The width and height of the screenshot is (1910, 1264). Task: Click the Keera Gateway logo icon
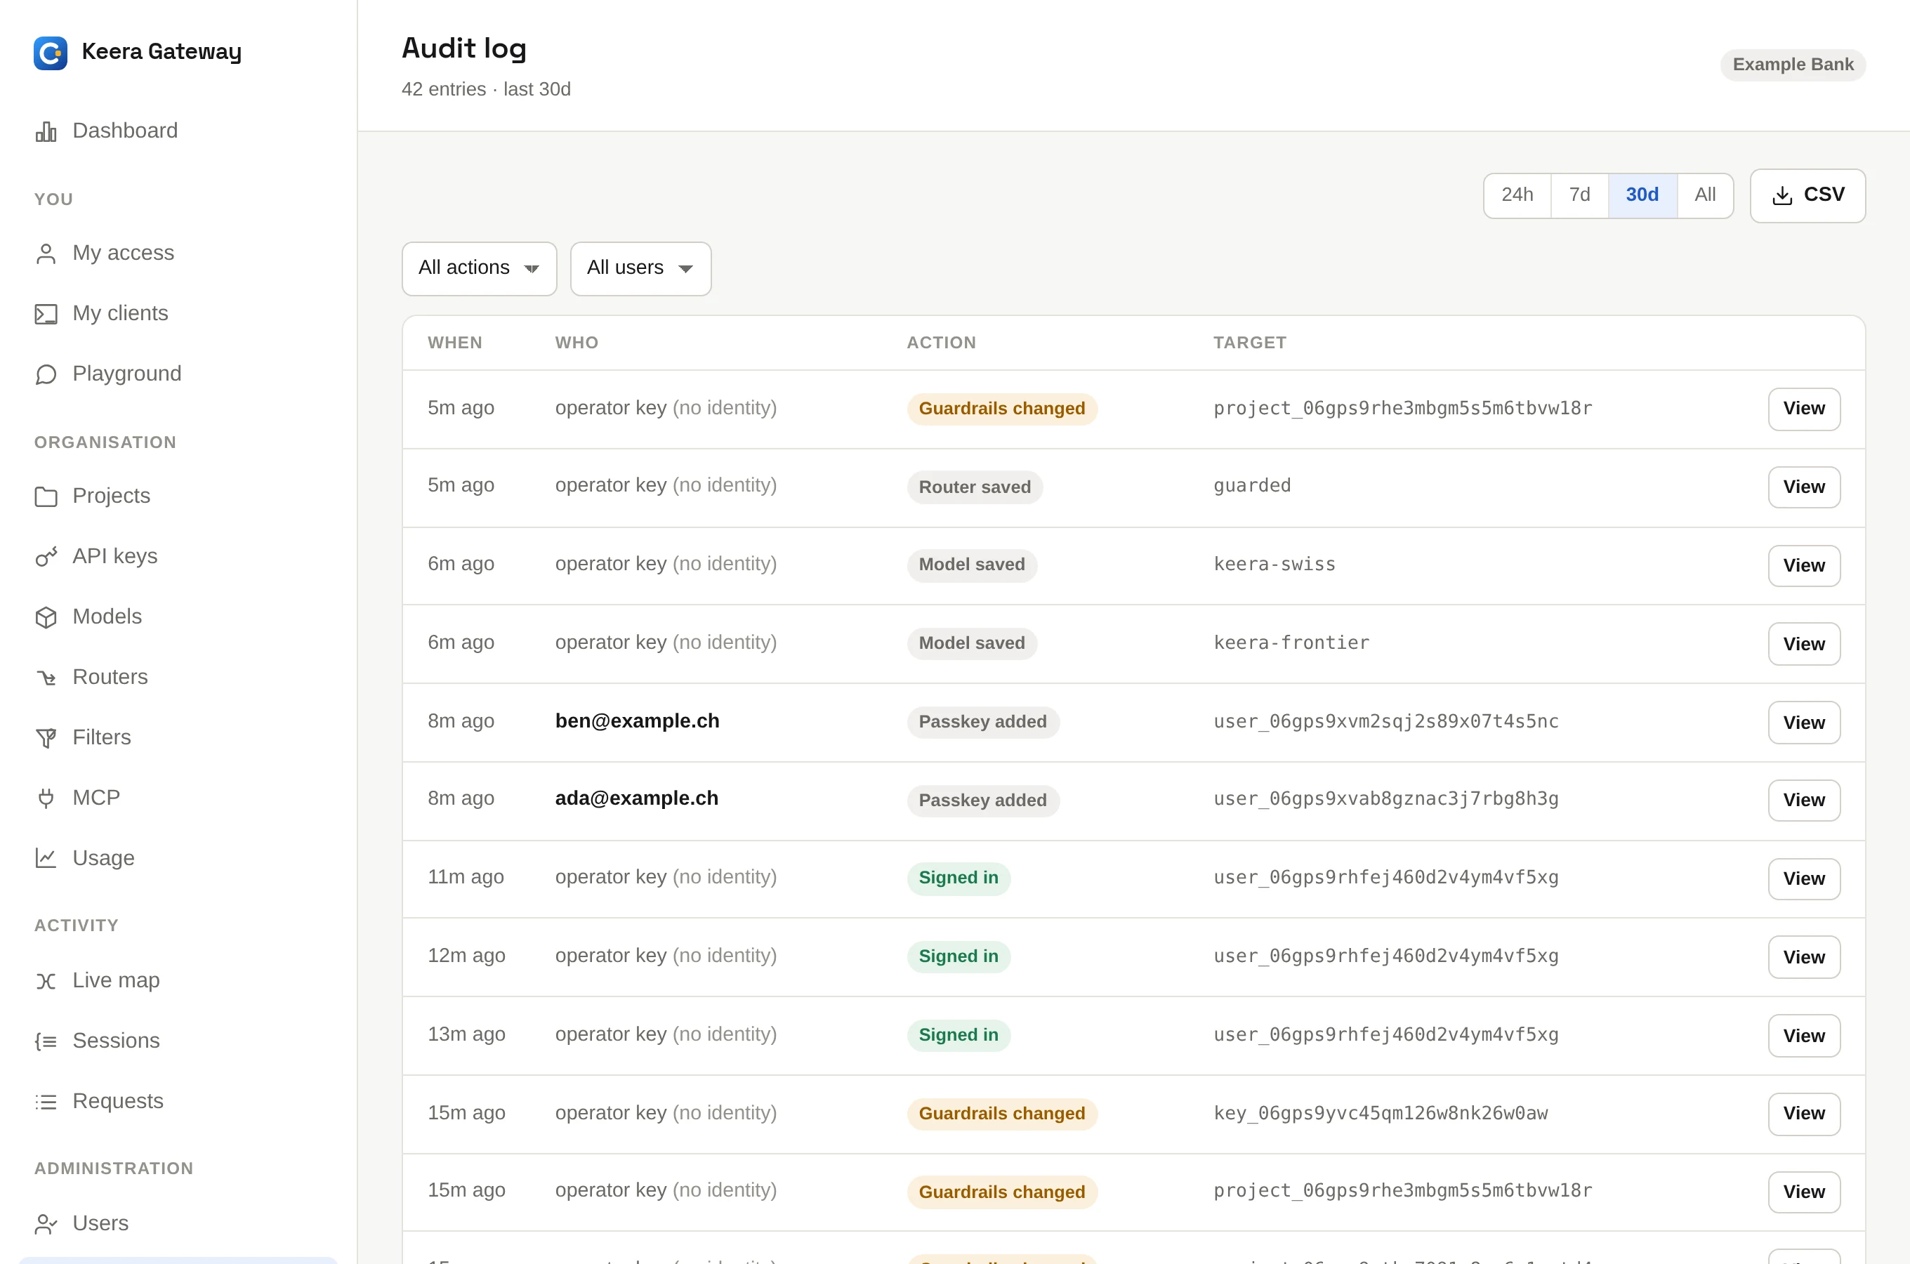point(50,53)
